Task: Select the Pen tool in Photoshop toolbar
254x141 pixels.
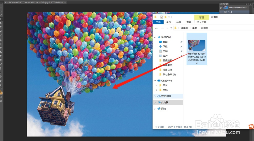Action: pos(1,64)
